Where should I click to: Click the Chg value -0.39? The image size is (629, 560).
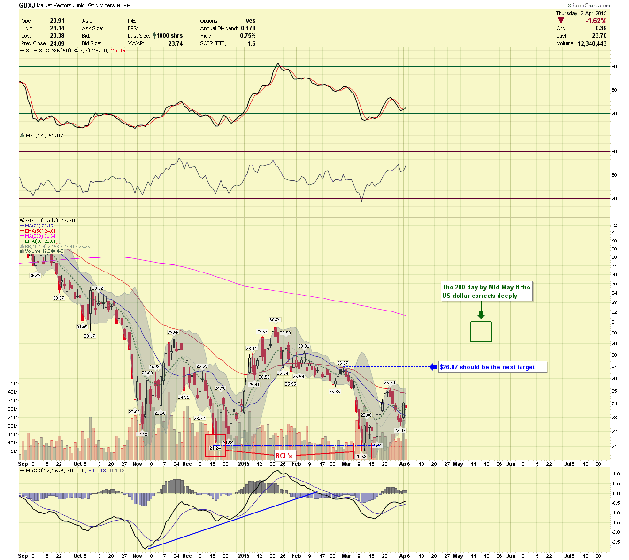(600, 28)
